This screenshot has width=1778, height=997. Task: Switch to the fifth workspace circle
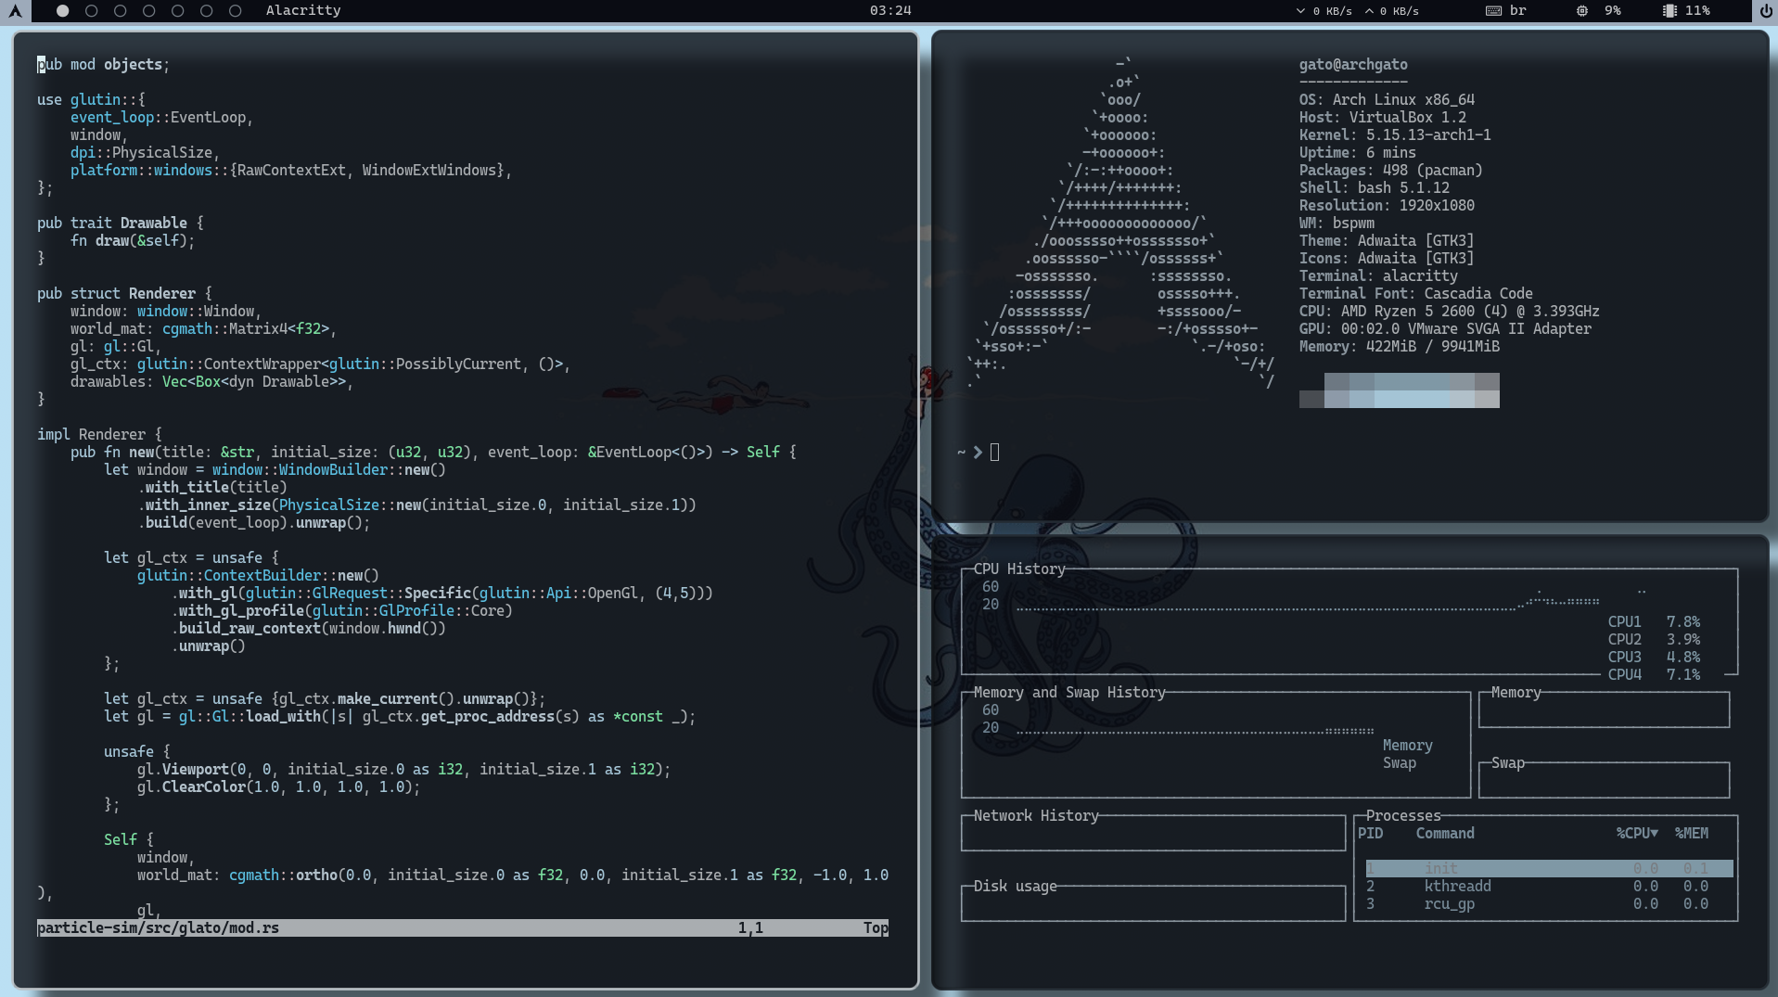coord(177,11)
